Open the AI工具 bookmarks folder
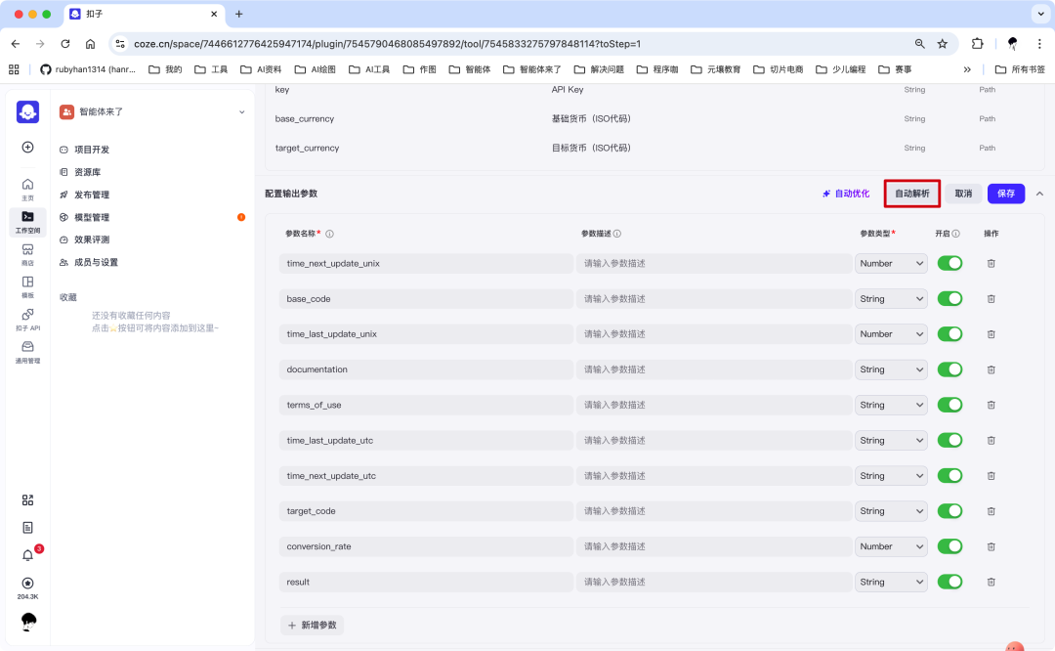The height and width of the screenshot is (651, 1055). pyautogui.click(x=368, y=69)
